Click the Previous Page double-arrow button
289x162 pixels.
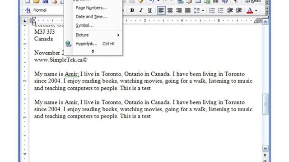pyautogui.click(x=266, y=155)
